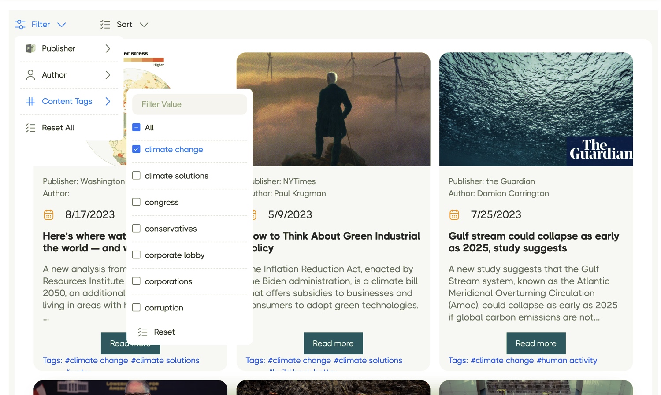Click the Filter Value search field
Image resolution: width=661 pixels, height=395 pixels.
point(189,104)
